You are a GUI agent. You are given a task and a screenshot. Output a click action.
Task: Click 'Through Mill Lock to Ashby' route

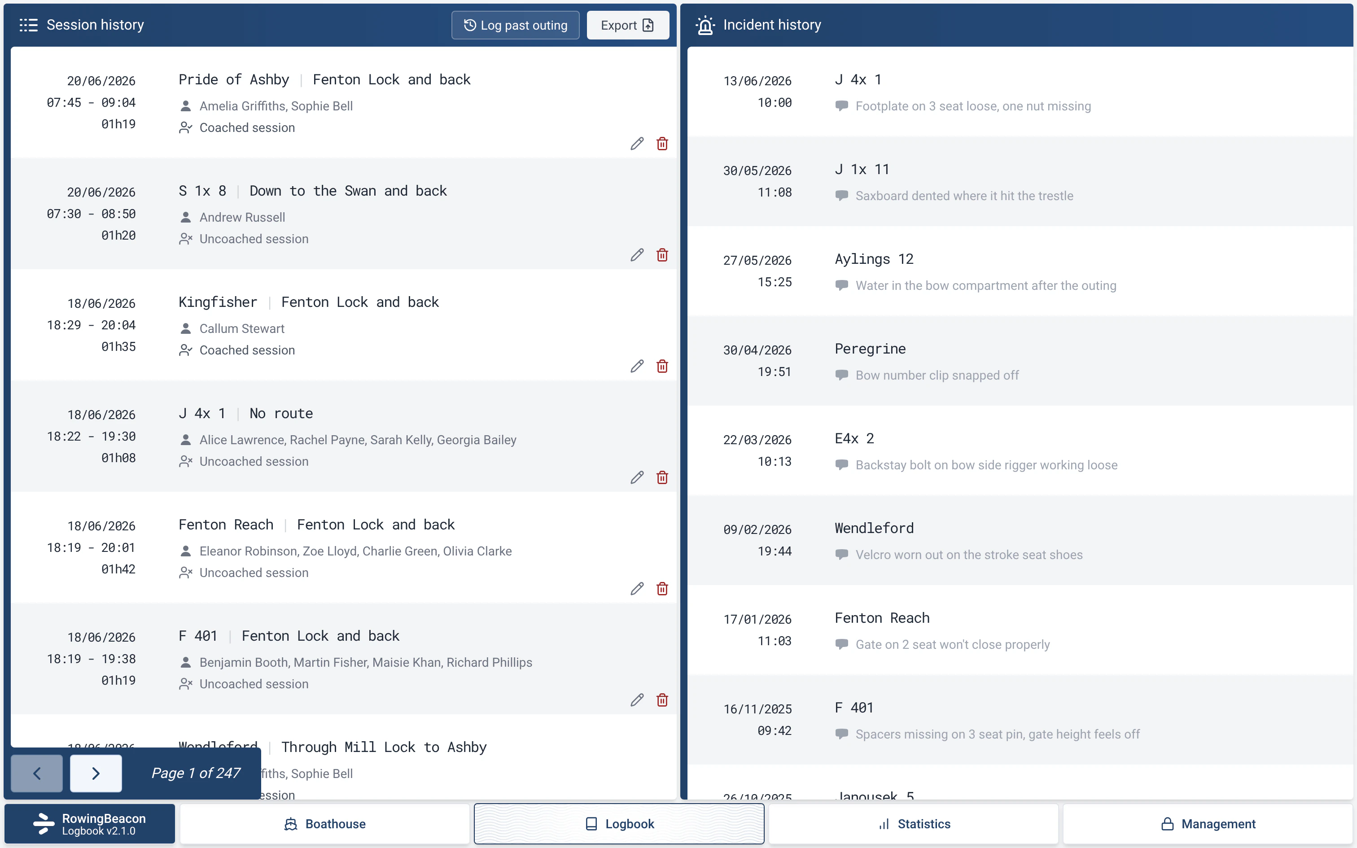[384, 747]
